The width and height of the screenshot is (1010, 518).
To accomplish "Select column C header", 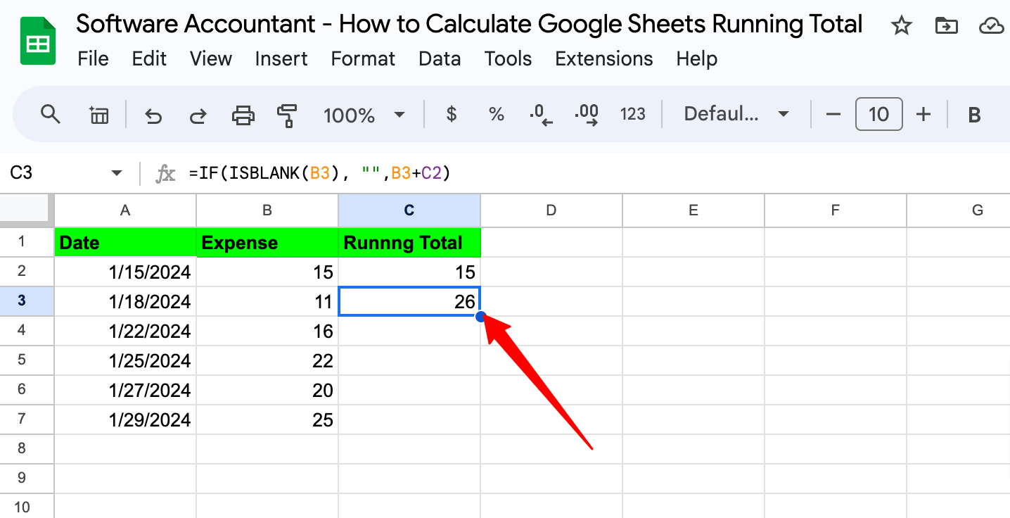I will 409,210.
